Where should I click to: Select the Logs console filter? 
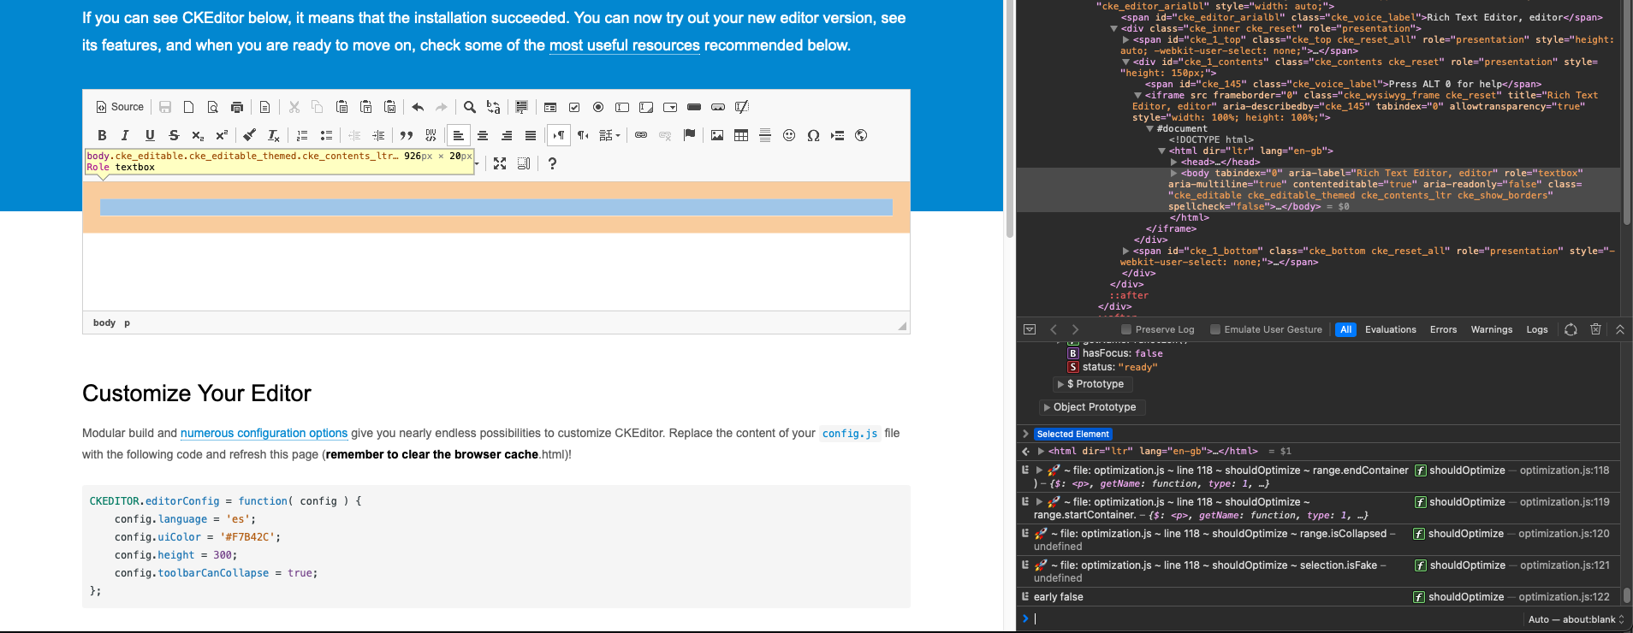pyautogui.click(x=1537, y=329)
